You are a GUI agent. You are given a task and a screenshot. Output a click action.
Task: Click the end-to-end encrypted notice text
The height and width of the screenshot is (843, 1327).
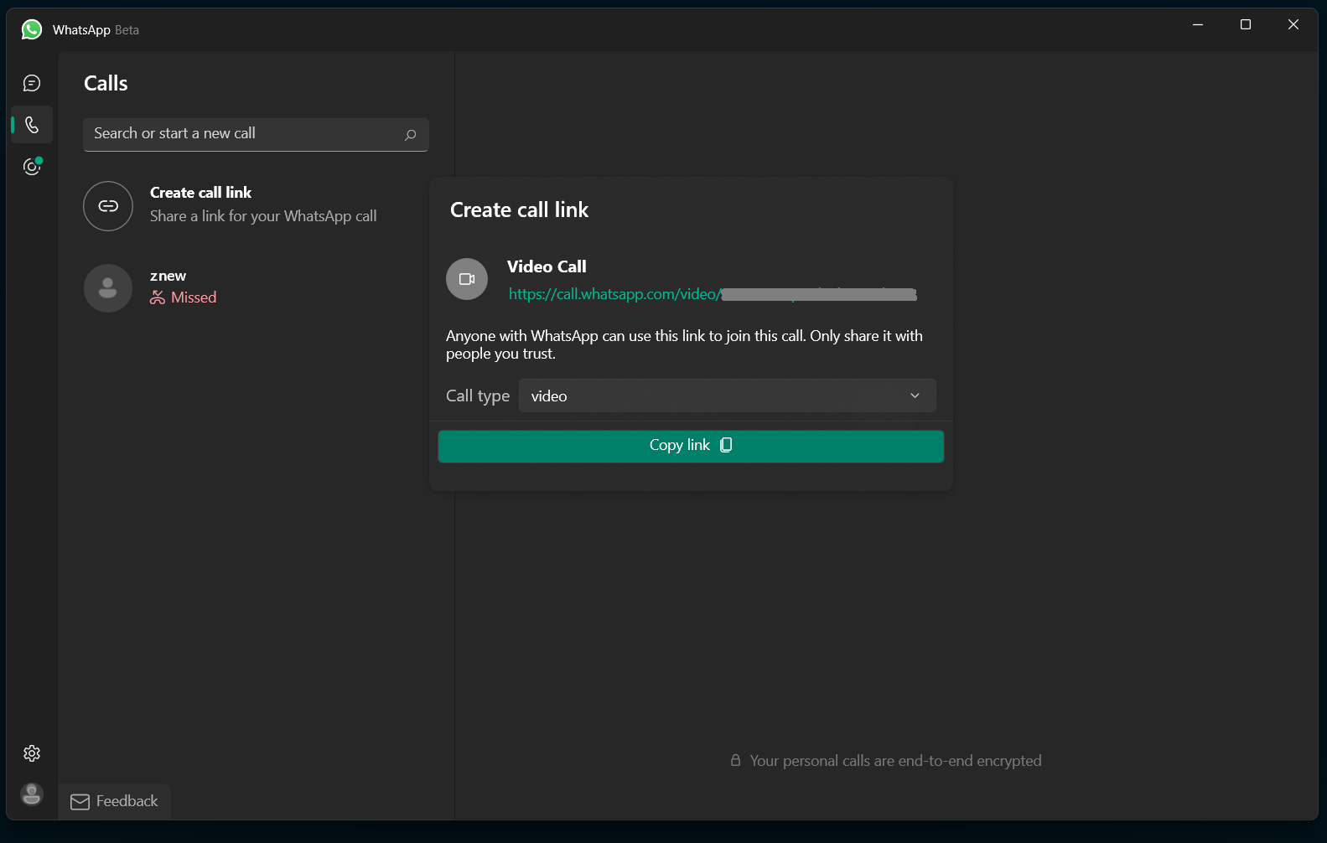[x=895, y=761]
